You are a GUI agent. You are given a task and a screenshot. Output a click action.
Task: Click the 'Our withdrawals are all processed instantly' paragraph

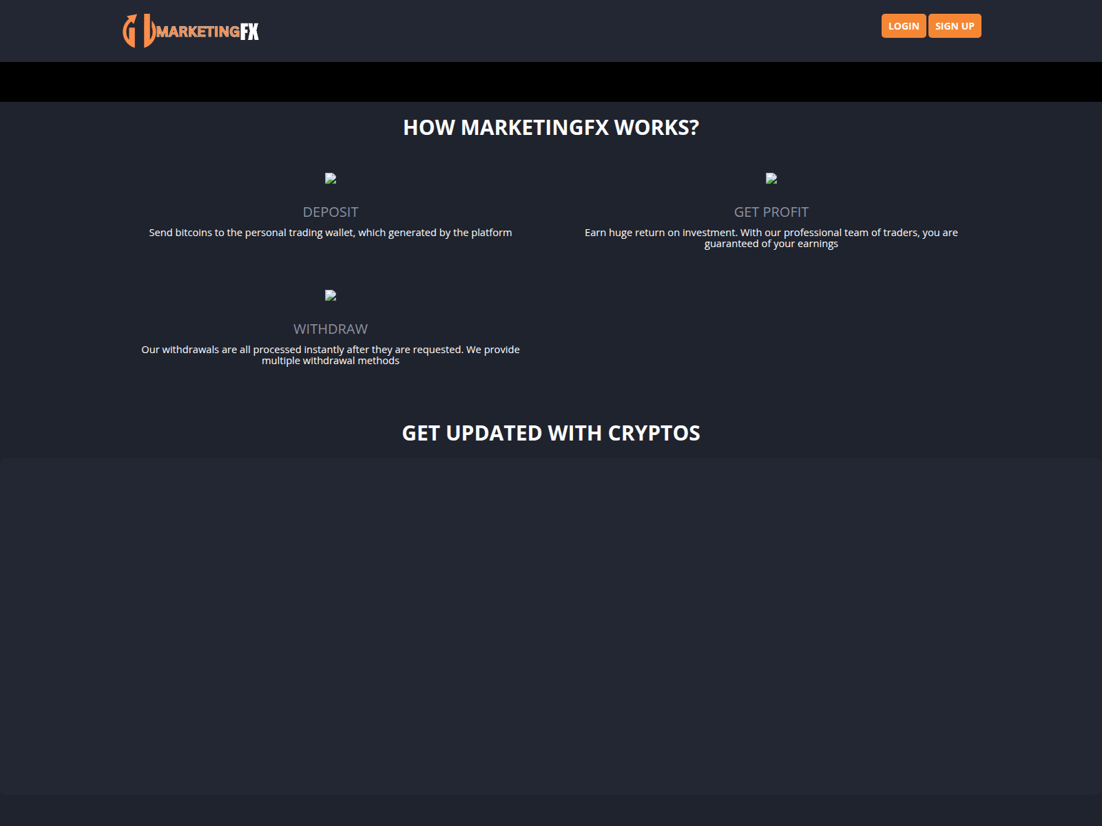[331, 355]
